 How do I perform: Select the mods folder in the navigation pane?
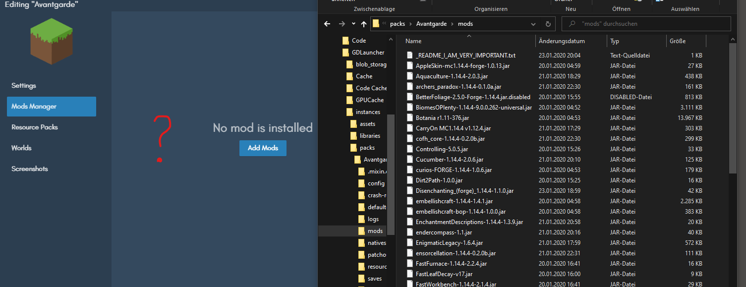click(374, 230)
